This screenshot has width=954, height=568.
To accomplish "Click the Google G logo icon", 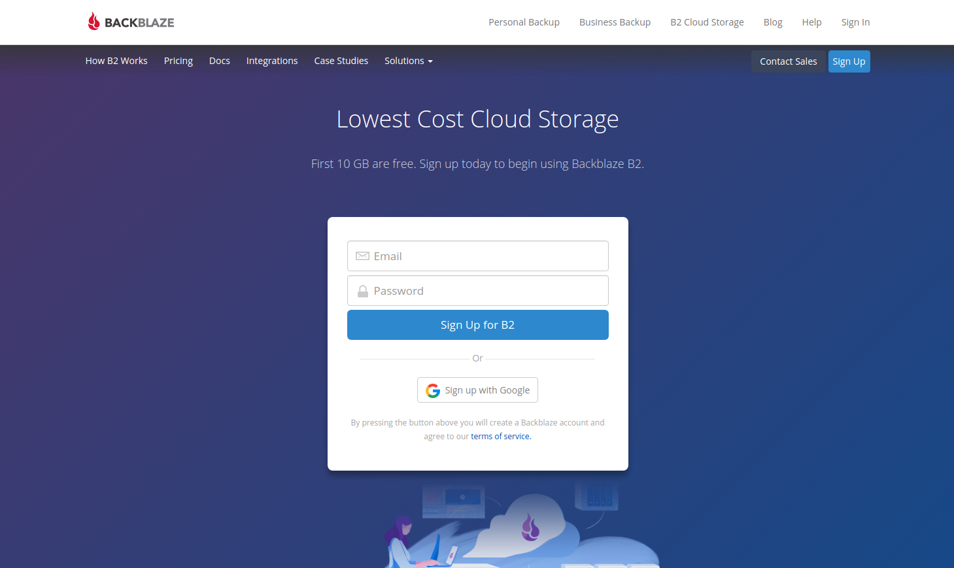I will (x=433, y=390).
